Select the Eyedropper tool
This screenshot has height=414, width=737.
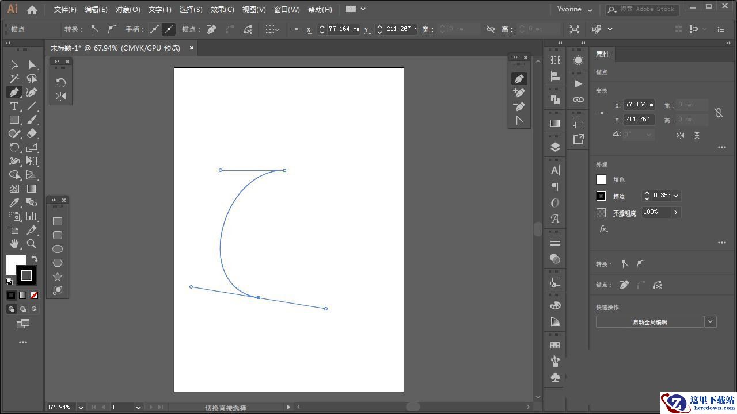click(x=14, y=202)
